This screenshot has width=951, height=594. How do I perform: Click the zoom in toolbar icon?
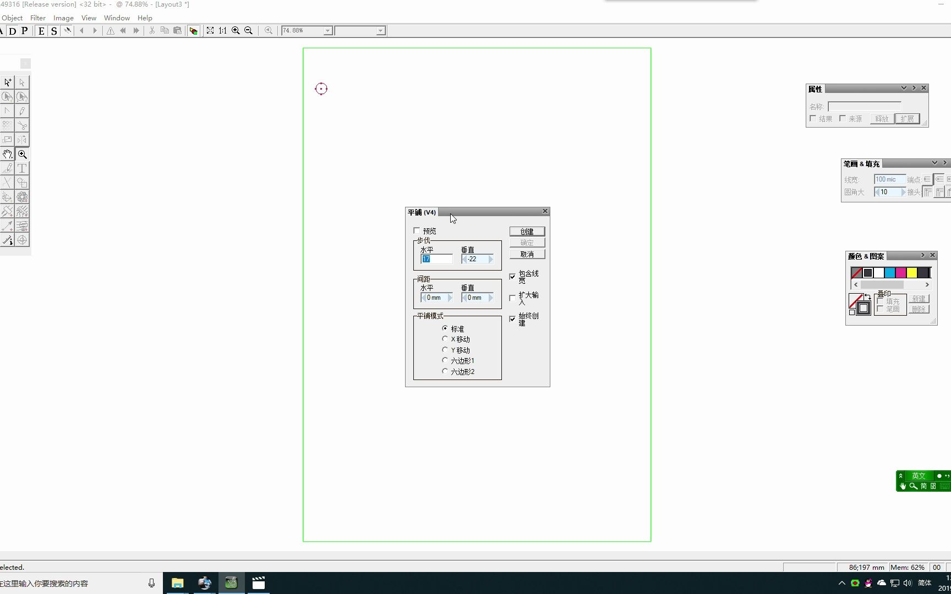[x=236, y=31]
